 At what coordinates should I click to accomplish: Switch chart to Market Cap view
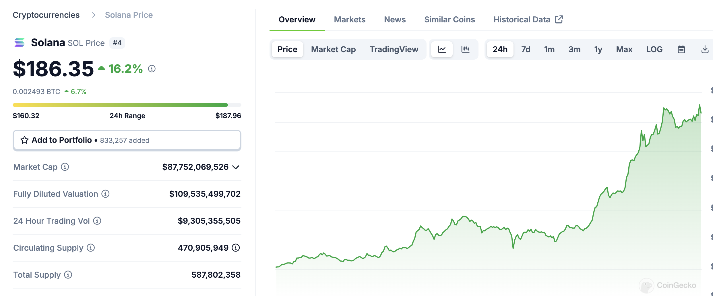(x=333, y=49)
